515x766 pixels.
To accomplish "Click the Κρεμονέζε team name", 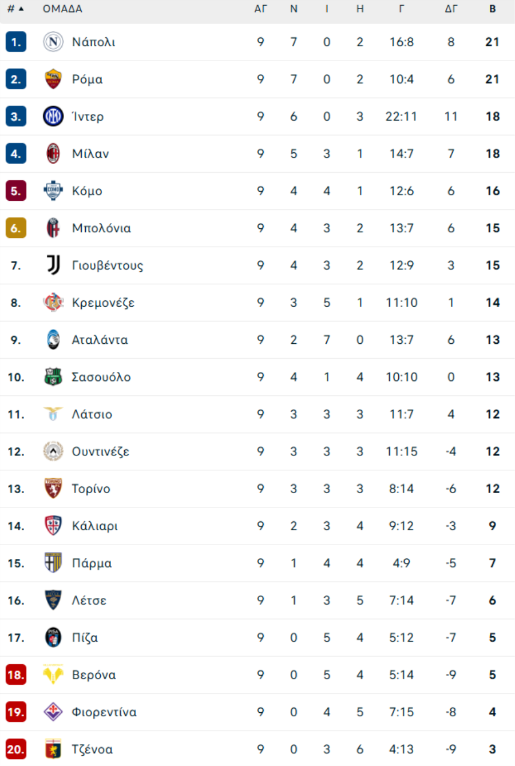I will click(103, 303).
